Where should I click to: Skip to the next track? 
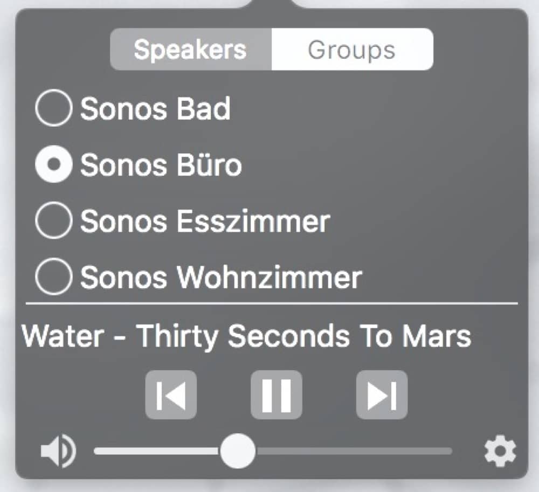point(382,395)
